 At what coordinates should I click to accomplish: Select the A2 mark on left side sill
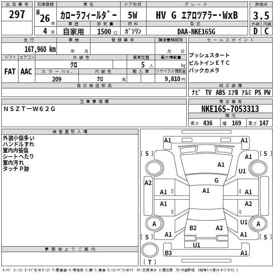(x=148, y=183)
